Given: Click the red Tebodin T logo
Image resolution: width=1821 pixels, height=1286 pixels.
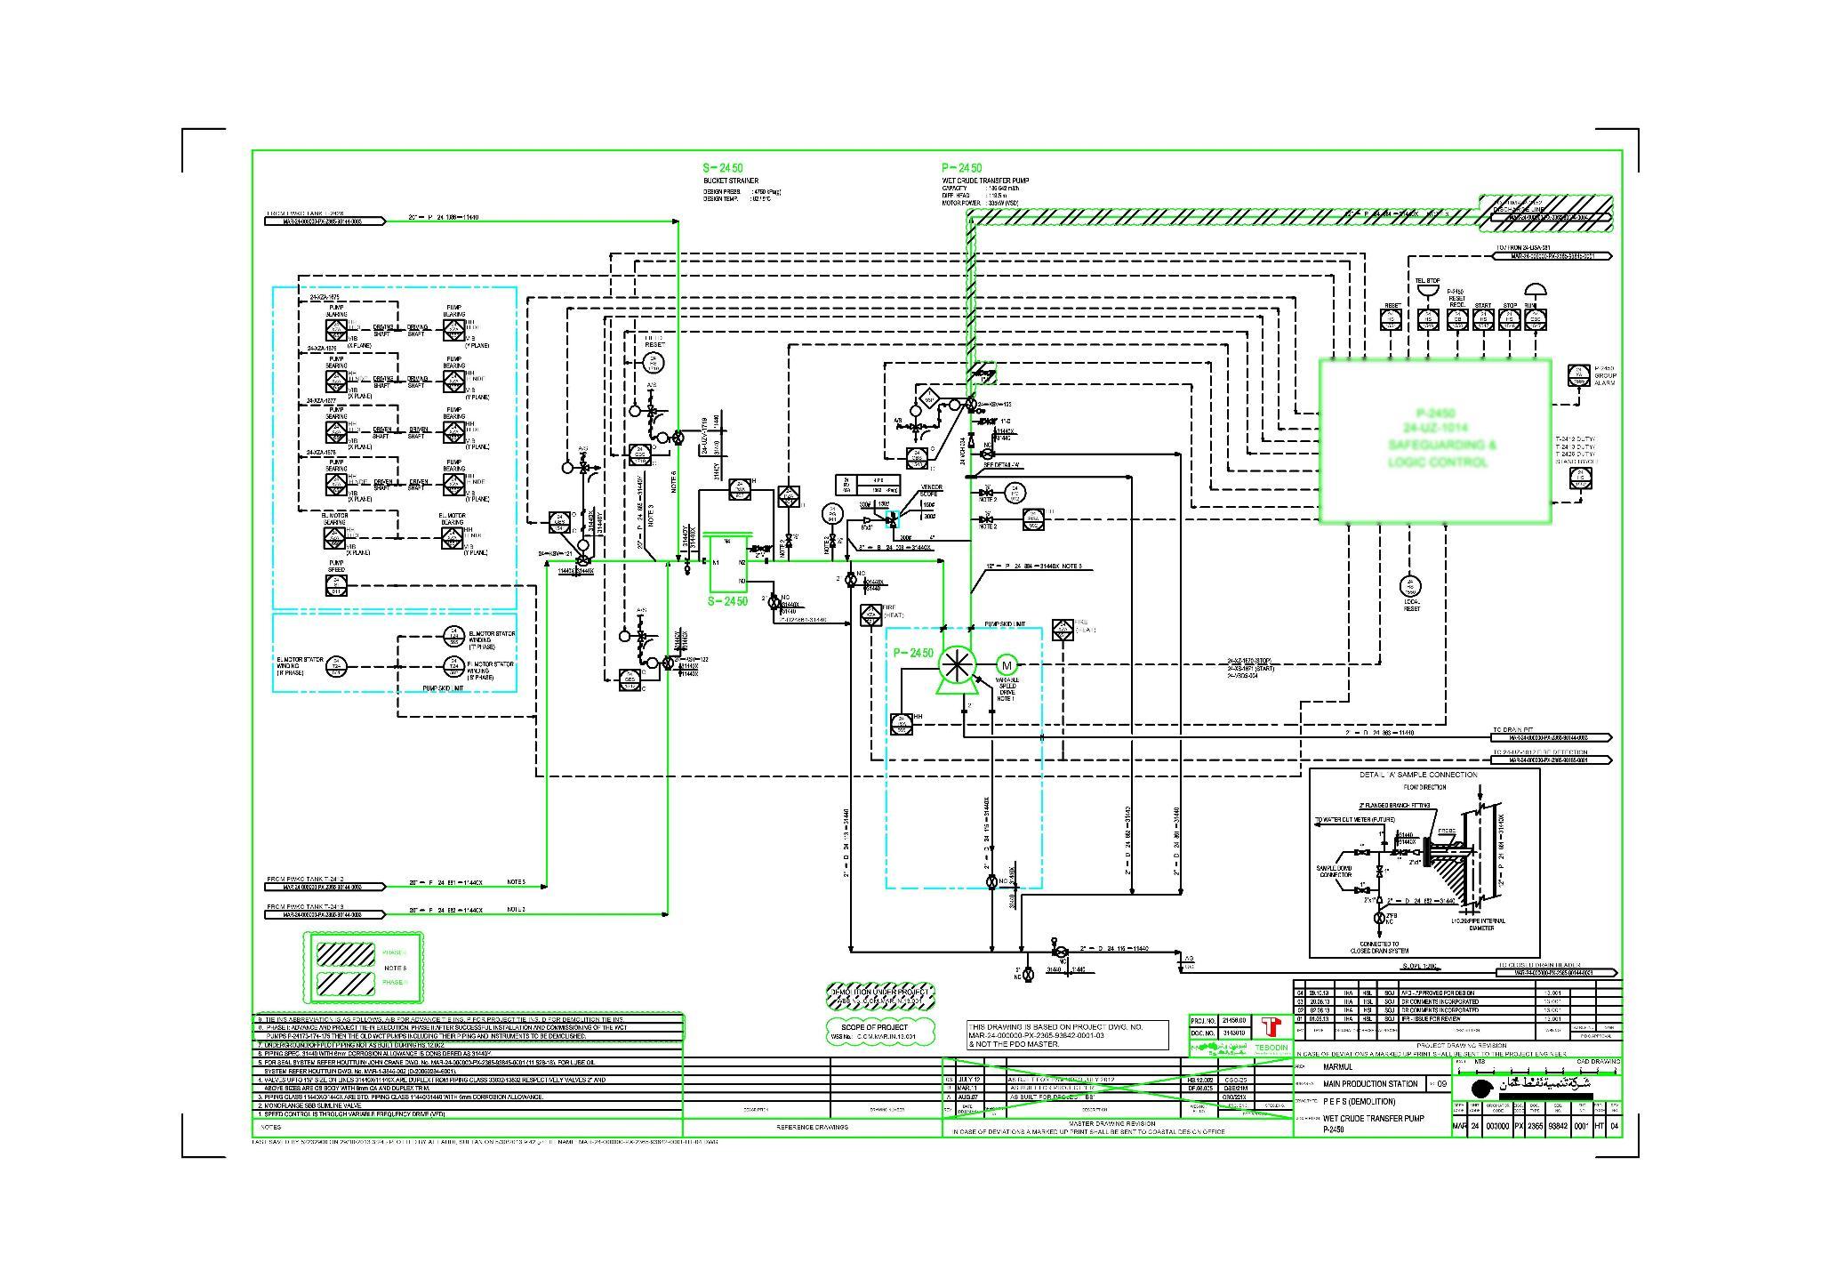Looking at the screenshot, I should 1271,1026.
